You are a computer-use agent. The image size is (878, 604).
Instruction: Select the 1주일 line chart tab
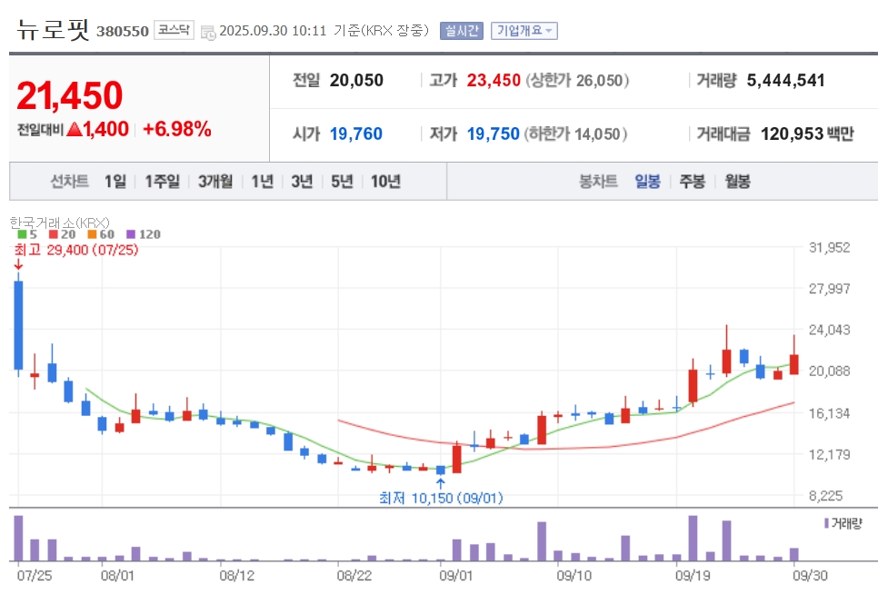point(163,182)
